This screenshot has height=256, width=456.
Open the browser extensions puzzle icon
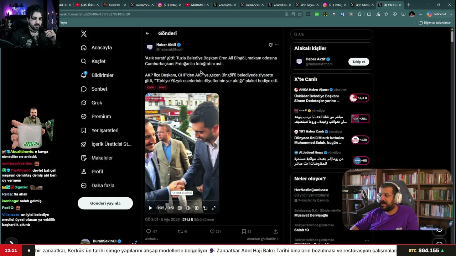coord(359,14)
